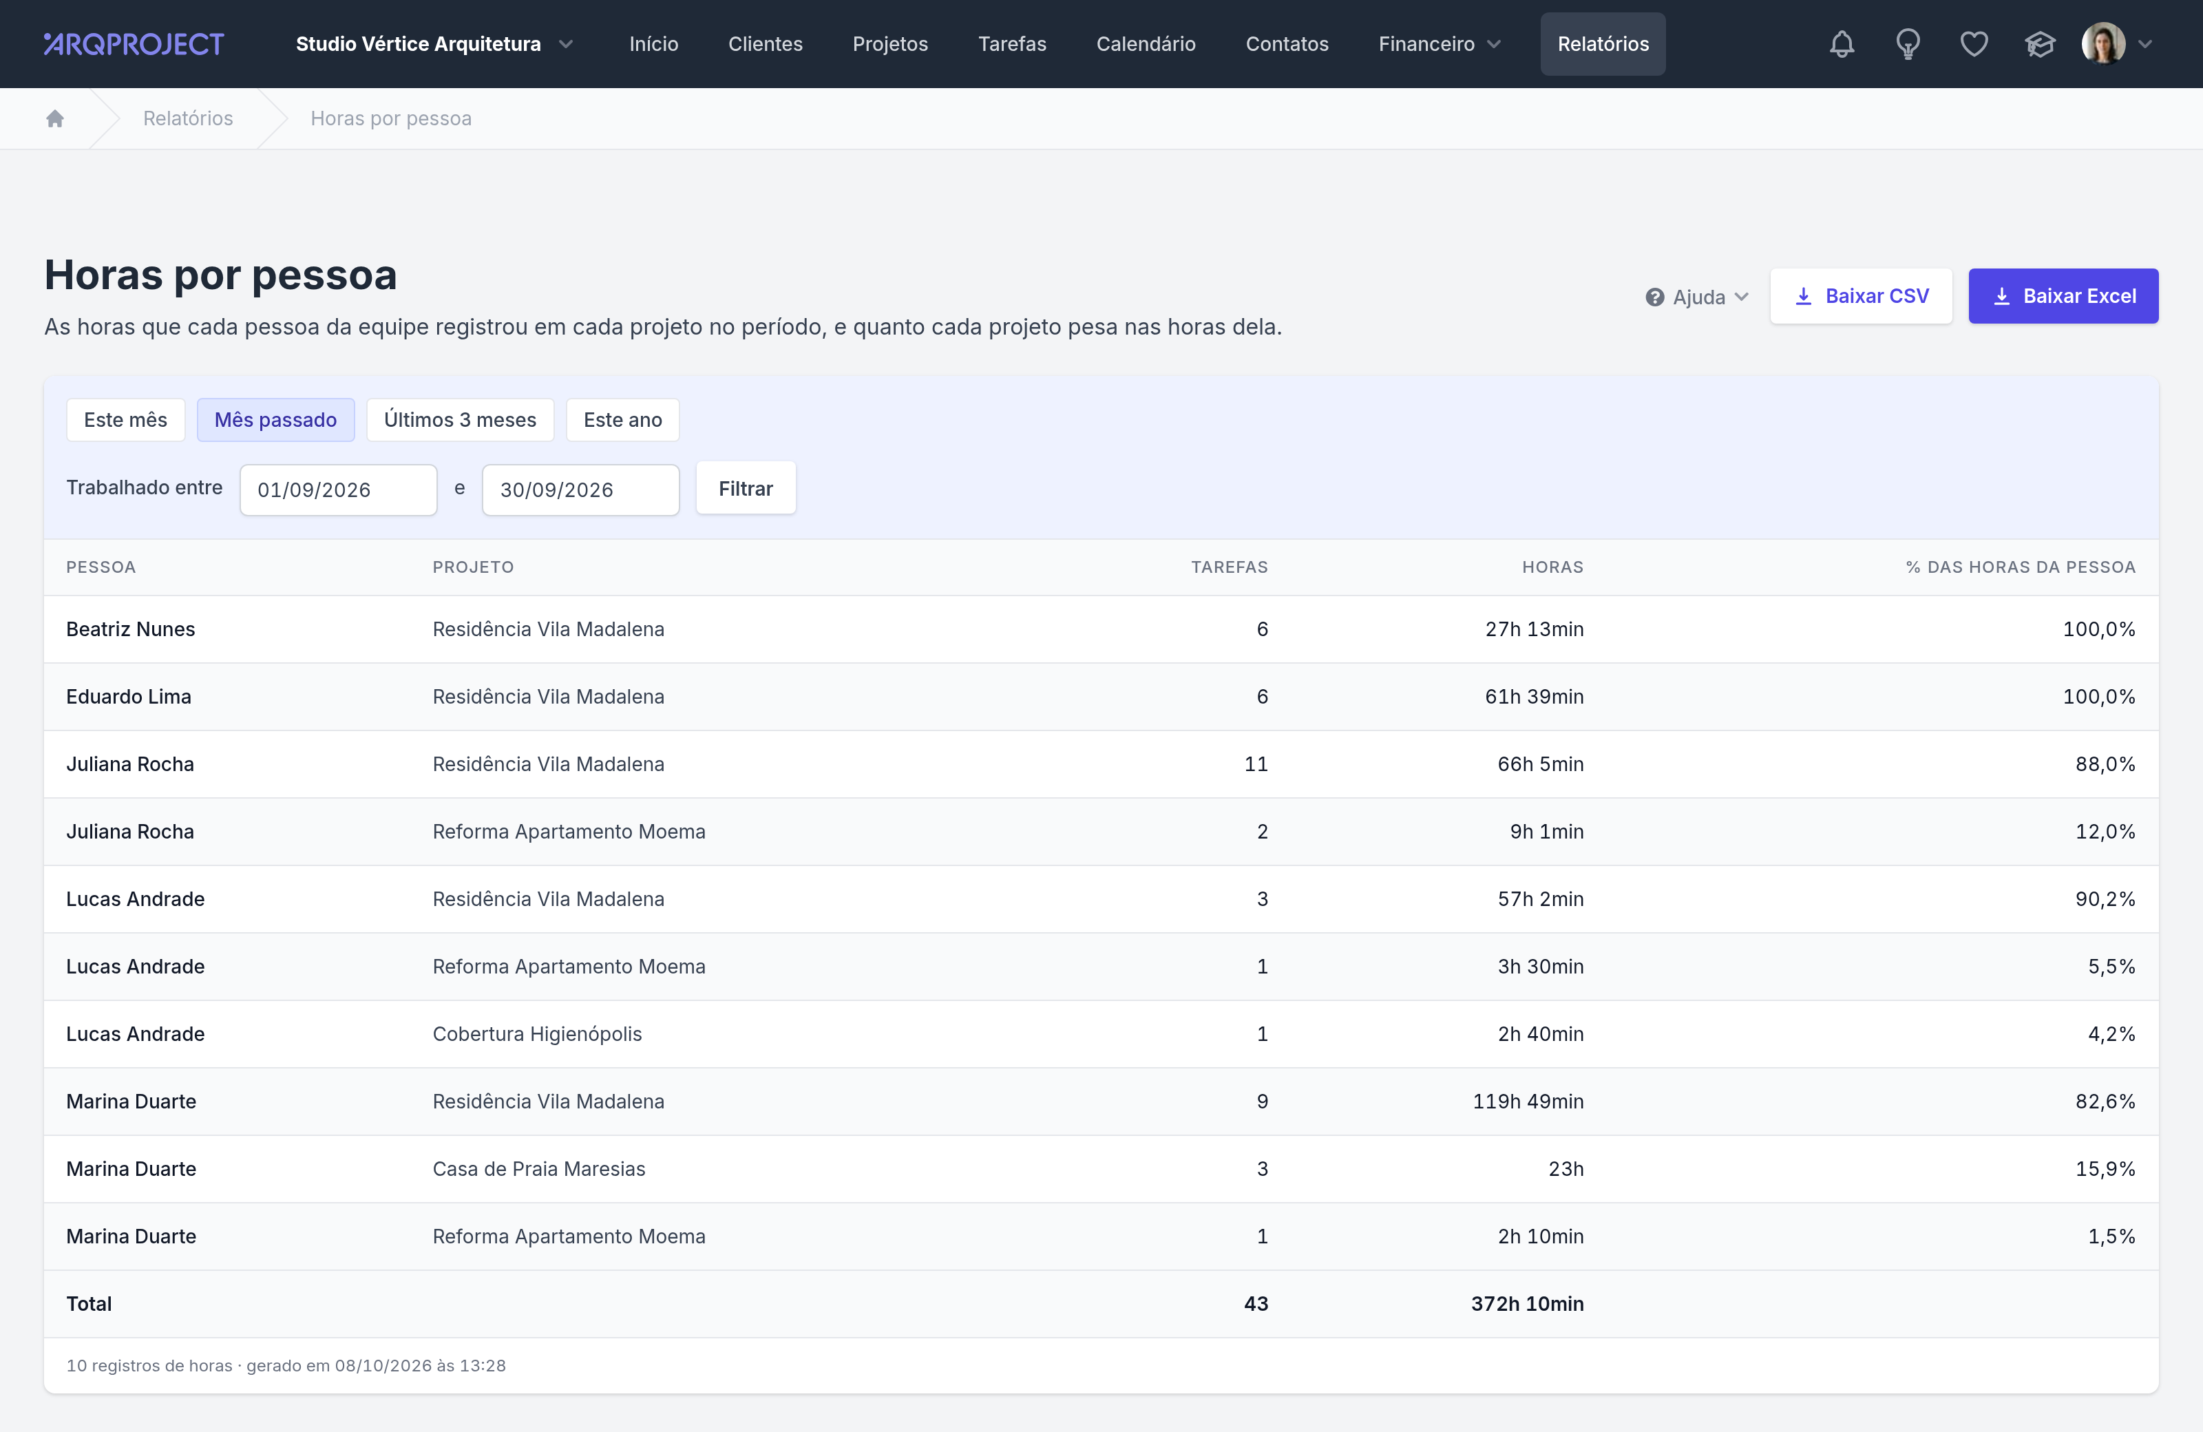Click Cobertura Higienópolis project cell
The height and width of the screenshot is (1432, 2203).
click(x=537, y=1034)
